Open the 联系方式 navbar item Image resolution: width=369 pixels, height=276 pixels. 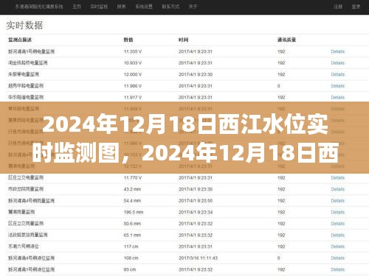[170, 7]
